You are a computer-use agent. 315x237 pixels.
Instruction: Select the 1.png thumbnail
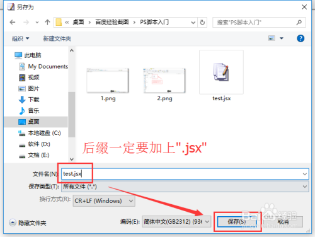click(108, 81)
